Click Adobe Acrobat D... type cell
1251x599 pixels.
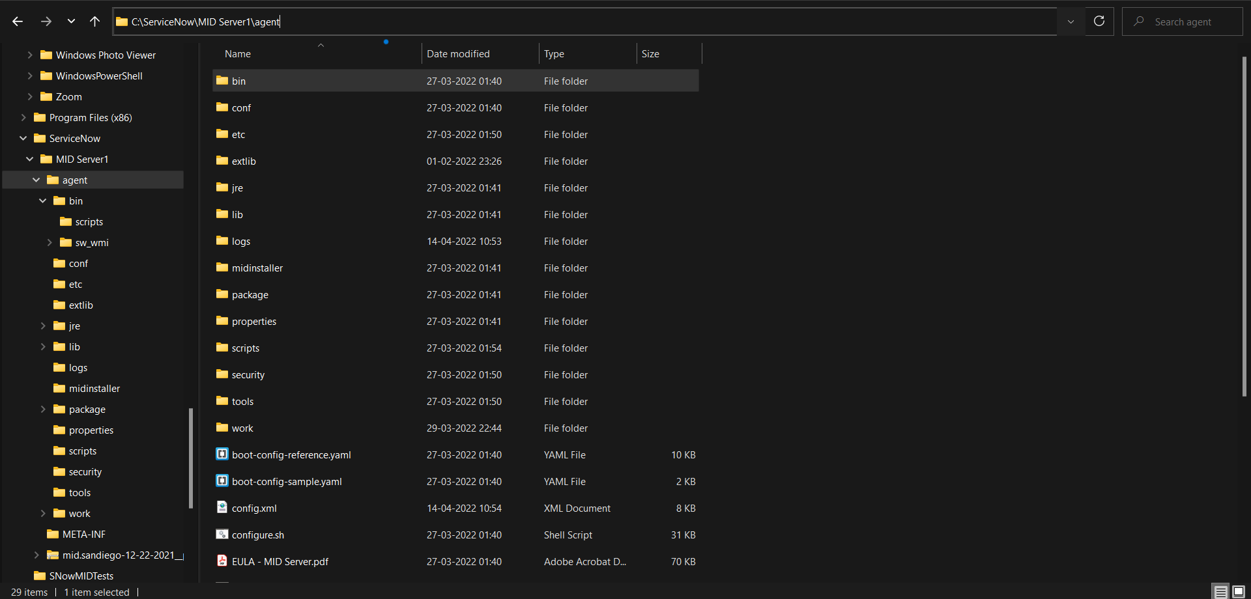click(585, 562)
